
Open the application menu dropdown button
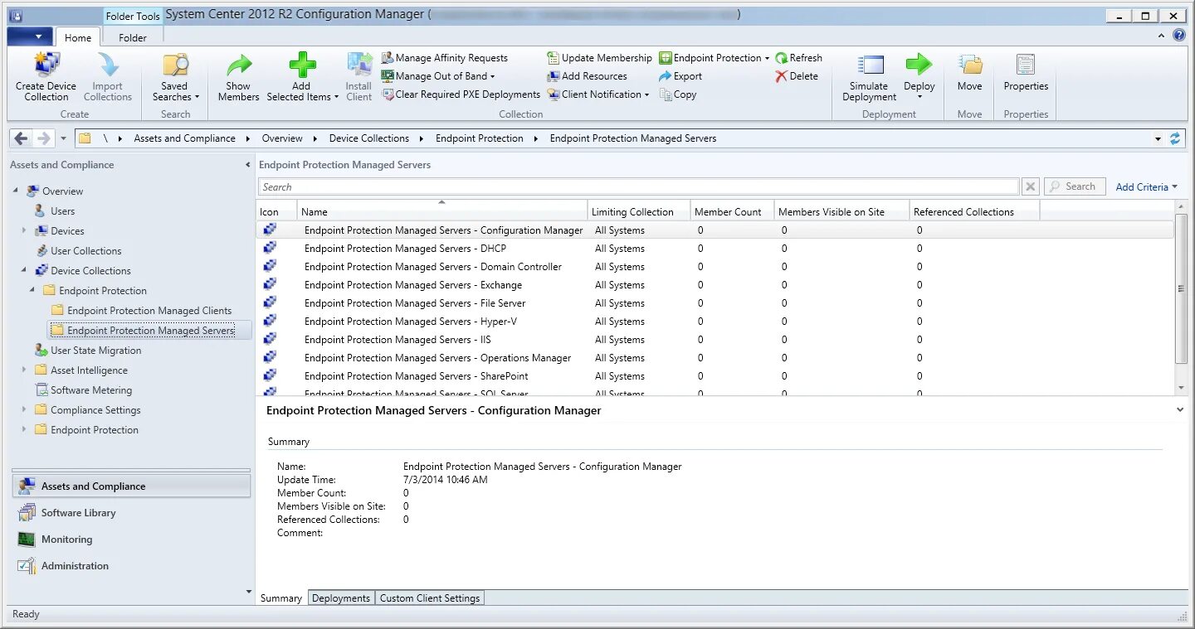30,36
